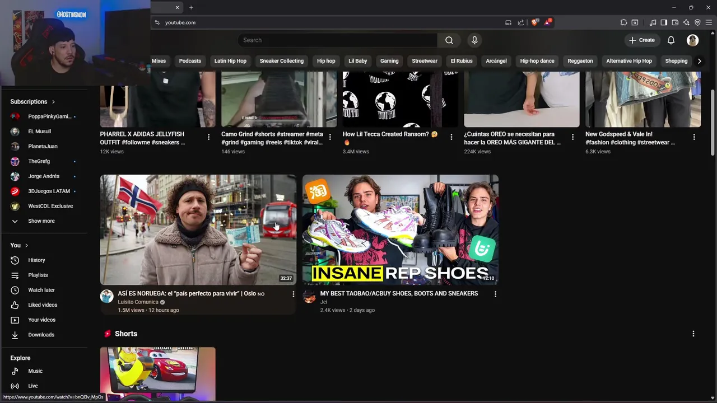717x403 pixels.
Task: Click the Playlists icon in sidebar
Action: 15,275
